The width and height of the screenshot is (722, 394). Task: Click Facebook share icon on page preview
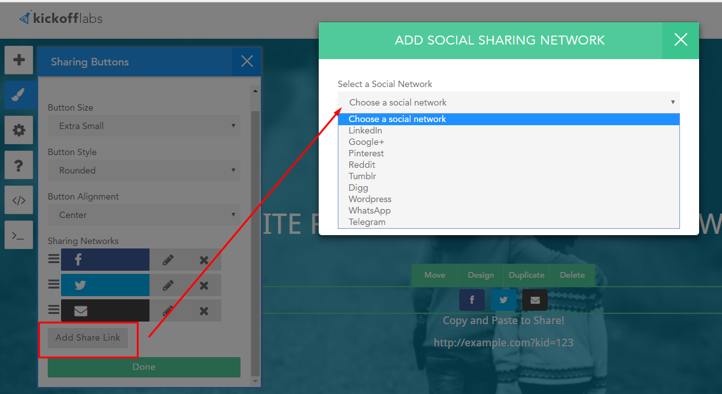click(x=472, y=300)
